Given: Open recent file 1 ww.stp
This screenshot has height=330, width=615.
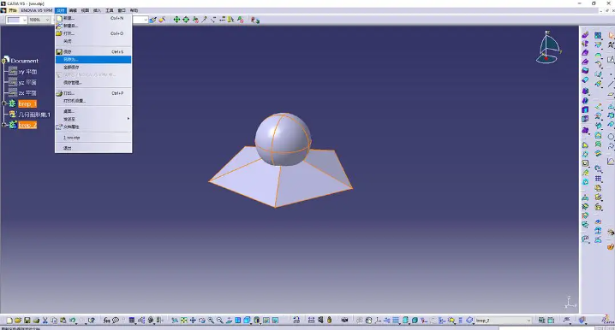Looking at the screenshot, I should 93,138.
